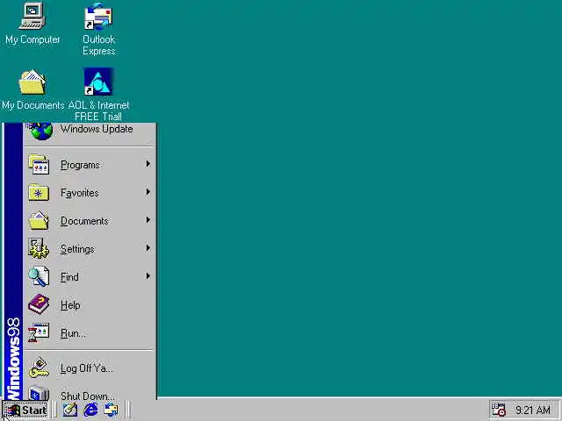Click the 9:21 AM clock
The image size is (562, 421).
(533, 410)
